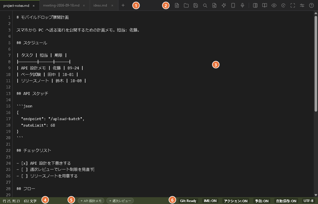Click the ## チェックリスト heading
Screen dimensions: 318x204
tap(34, 150)
